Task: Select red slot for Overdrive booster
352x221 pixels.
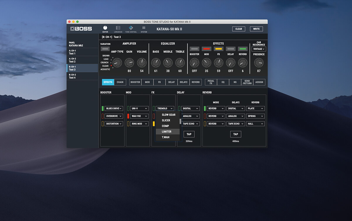Action: coord(103,116)
